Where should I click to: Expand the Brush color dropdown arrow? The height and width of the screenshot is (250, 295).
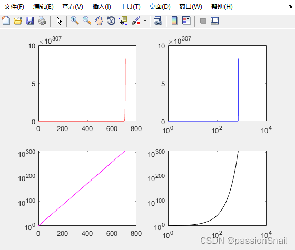point(145,21)
